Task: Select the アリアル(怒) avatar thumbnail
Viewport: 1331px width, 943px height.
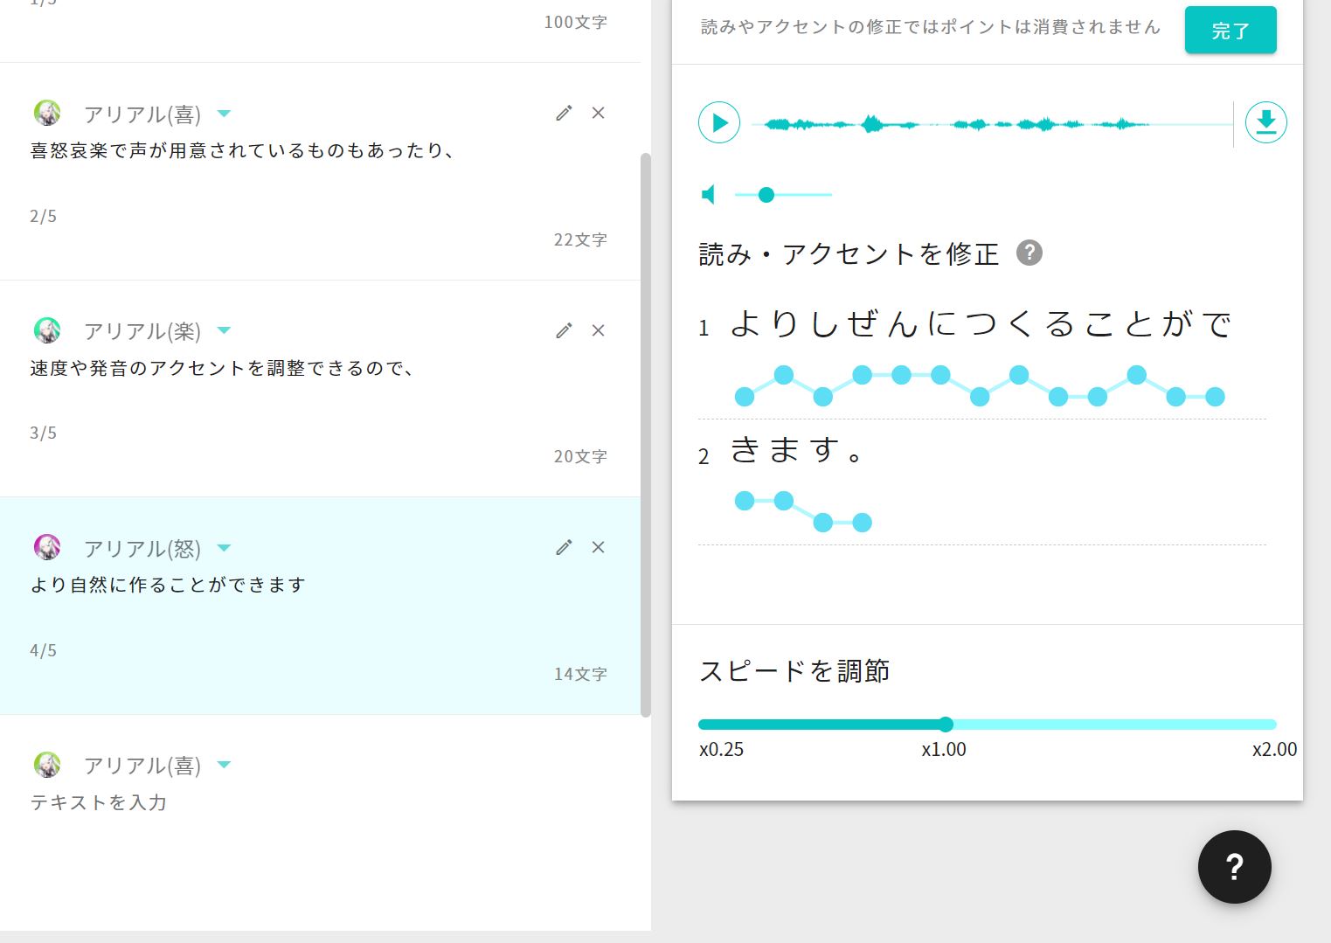Action: pos(47,547)
